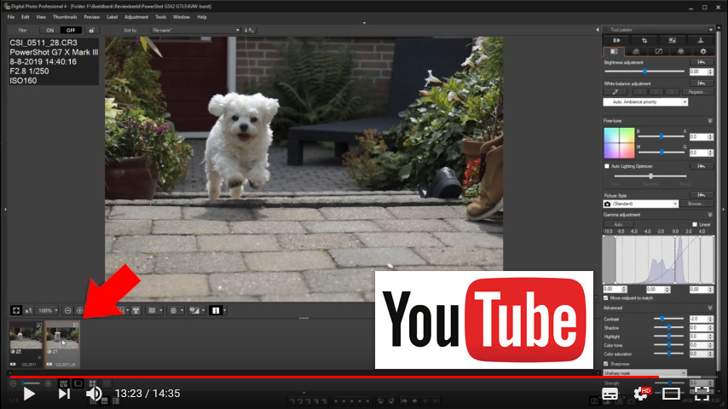Open the white balance Auto: Ambience priority dropdown
This screenshot has height=409, width=728.
point(645,101)
